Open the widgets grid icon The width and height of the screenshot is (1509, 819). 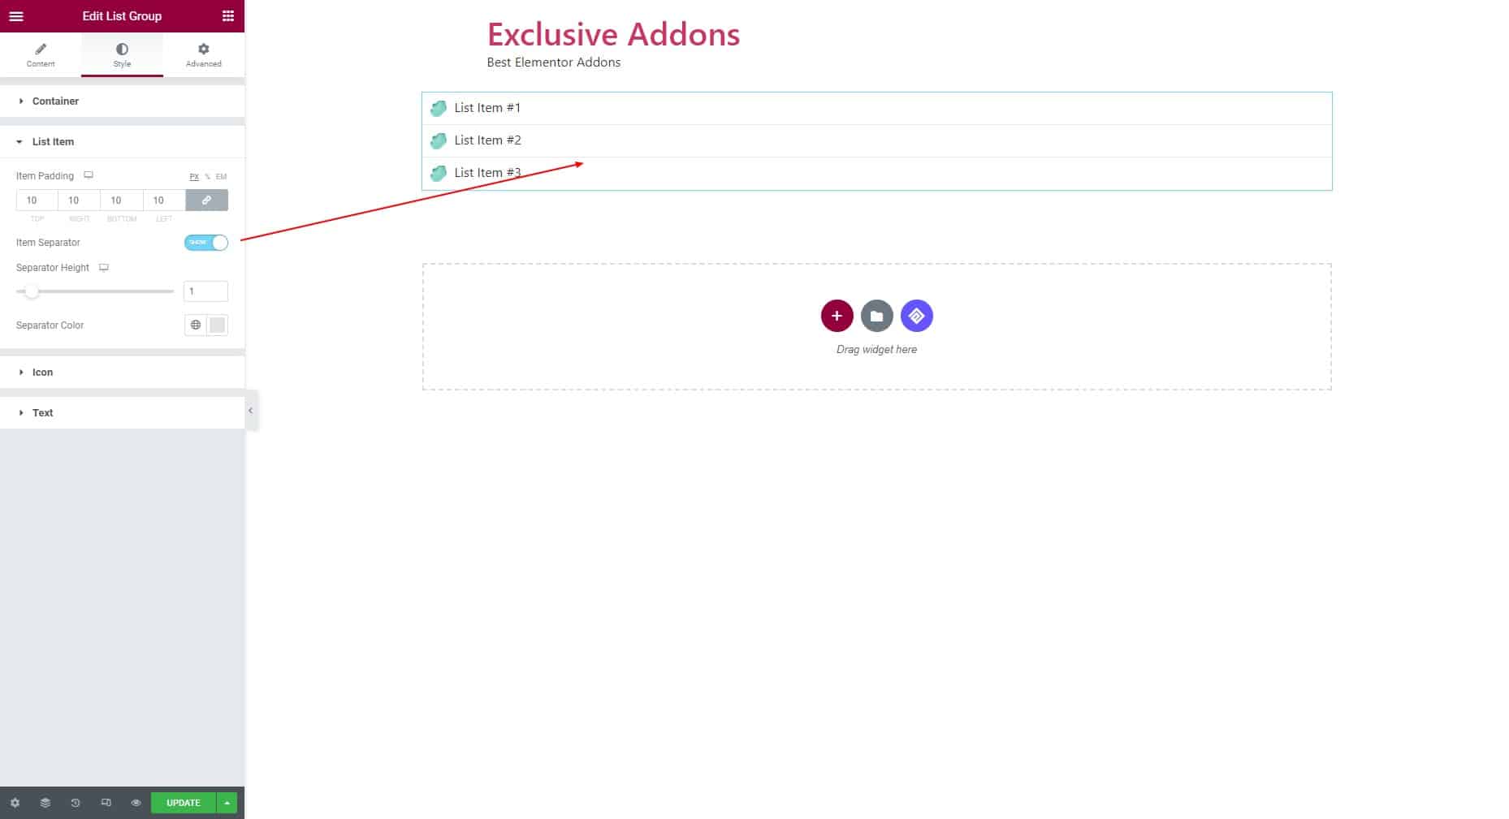click(x=228, y=16)
